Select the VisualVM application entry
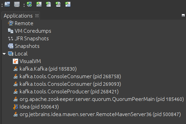The height and width of the screenshot is (124, 186). [30, 61]
